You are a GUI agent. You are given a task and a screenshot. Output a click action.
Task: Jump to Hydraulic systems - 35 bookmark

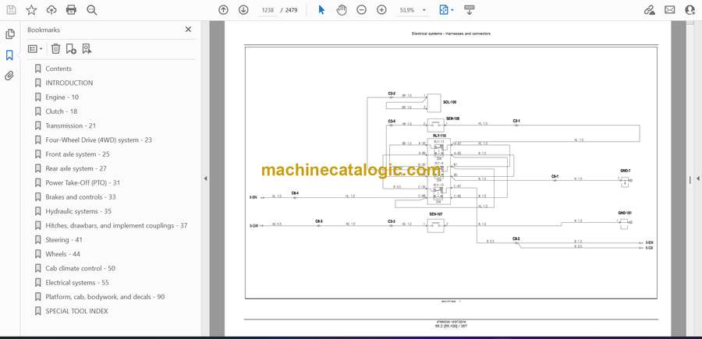(x=78, y=211)
